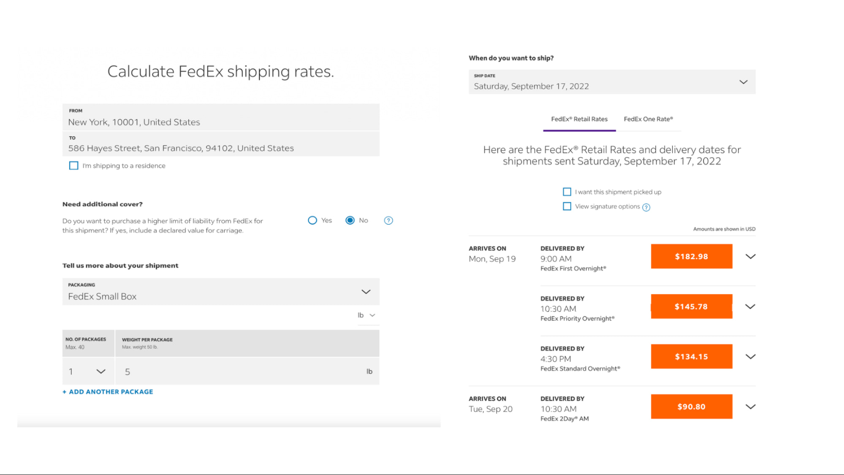Click the $182.98 rate button
The image size is (844, 475).
pos(691,256)
